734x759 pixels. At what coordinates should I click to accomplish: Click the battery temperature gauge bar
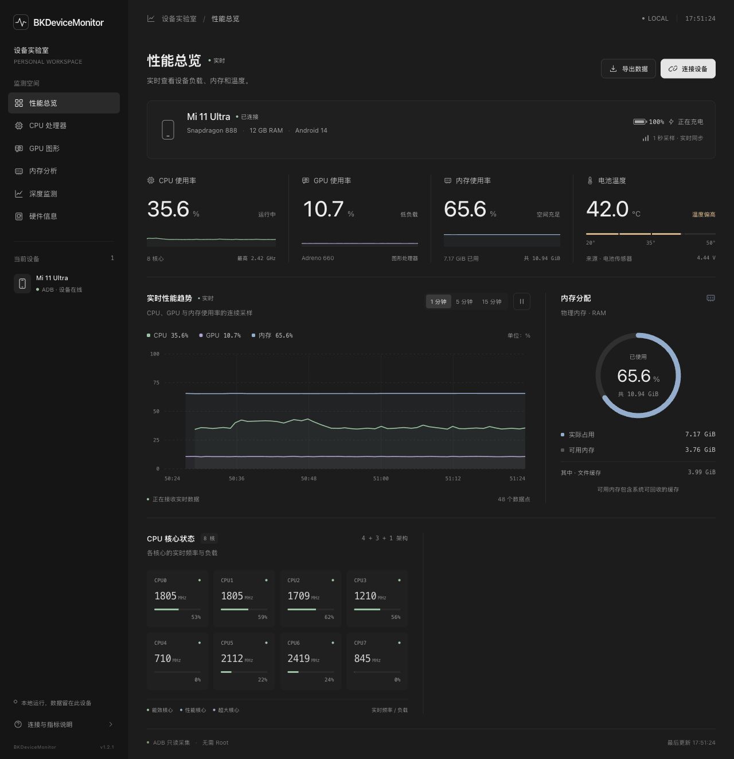point(651,234)
